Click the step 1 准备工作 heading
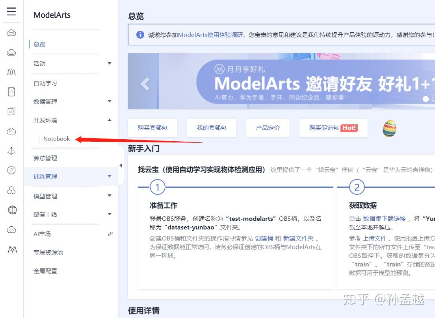Image resolution: width=435 pixels, height=318 pixels. [164, 205]
